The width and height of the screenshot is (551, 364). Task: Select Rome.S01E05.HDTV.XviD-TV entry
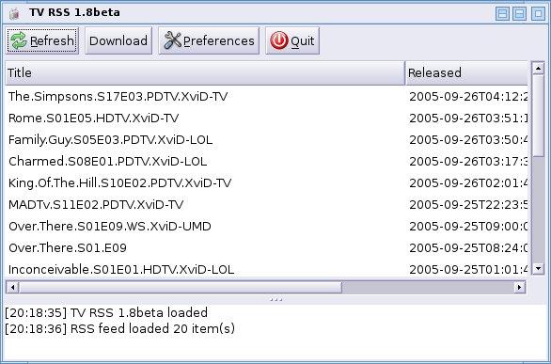[93, 119]
